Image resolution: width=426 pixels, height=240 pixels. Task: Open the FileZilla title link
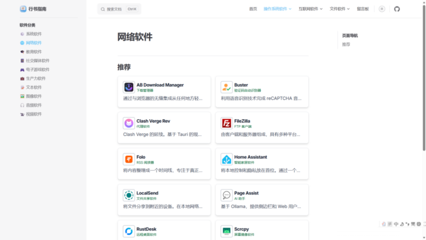(x=242, y=121)
